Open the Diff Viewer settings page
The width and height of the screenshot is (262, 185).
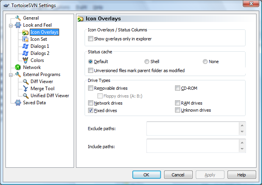click(42, 82)
